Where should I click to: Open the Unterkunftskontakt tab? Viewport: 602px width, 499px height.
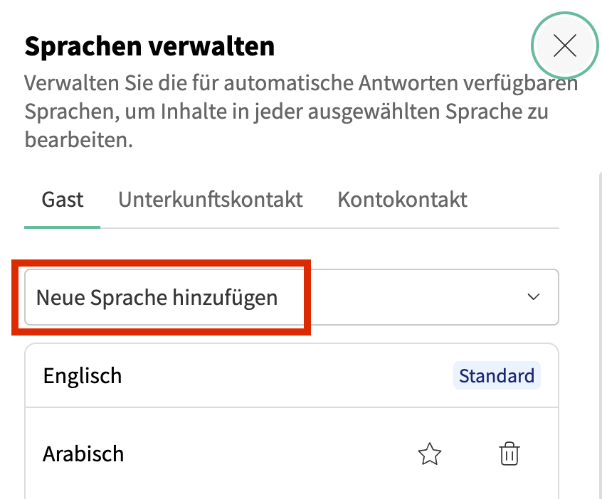(211, 199)
